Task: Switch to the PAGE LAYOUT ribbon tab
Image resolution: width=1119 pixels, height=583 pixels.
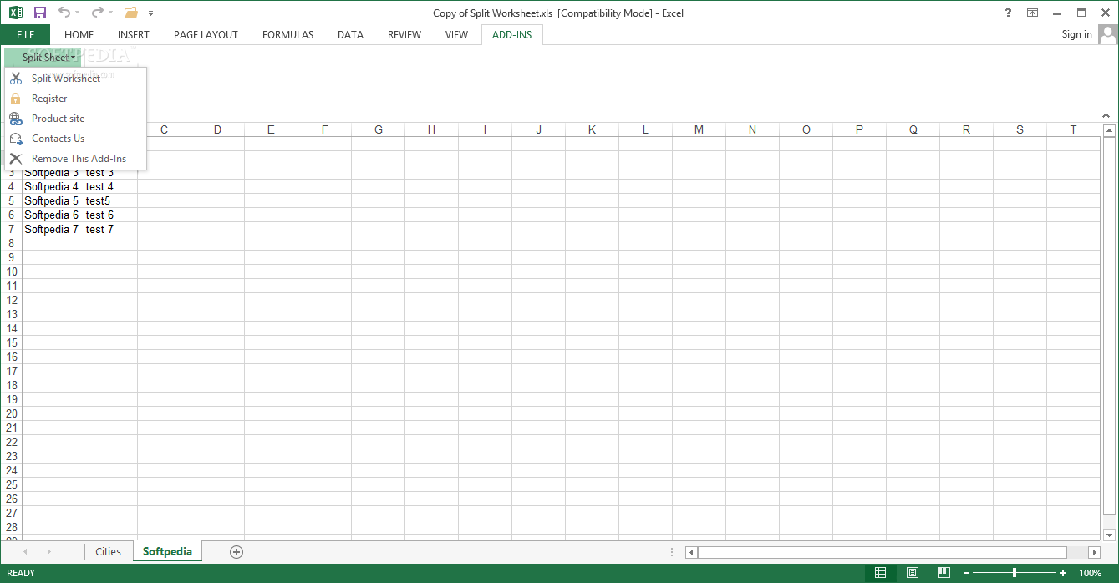Action: pos(206,34)
